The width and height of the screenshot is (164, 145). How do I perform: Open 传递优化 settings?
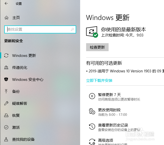point(20,68)
